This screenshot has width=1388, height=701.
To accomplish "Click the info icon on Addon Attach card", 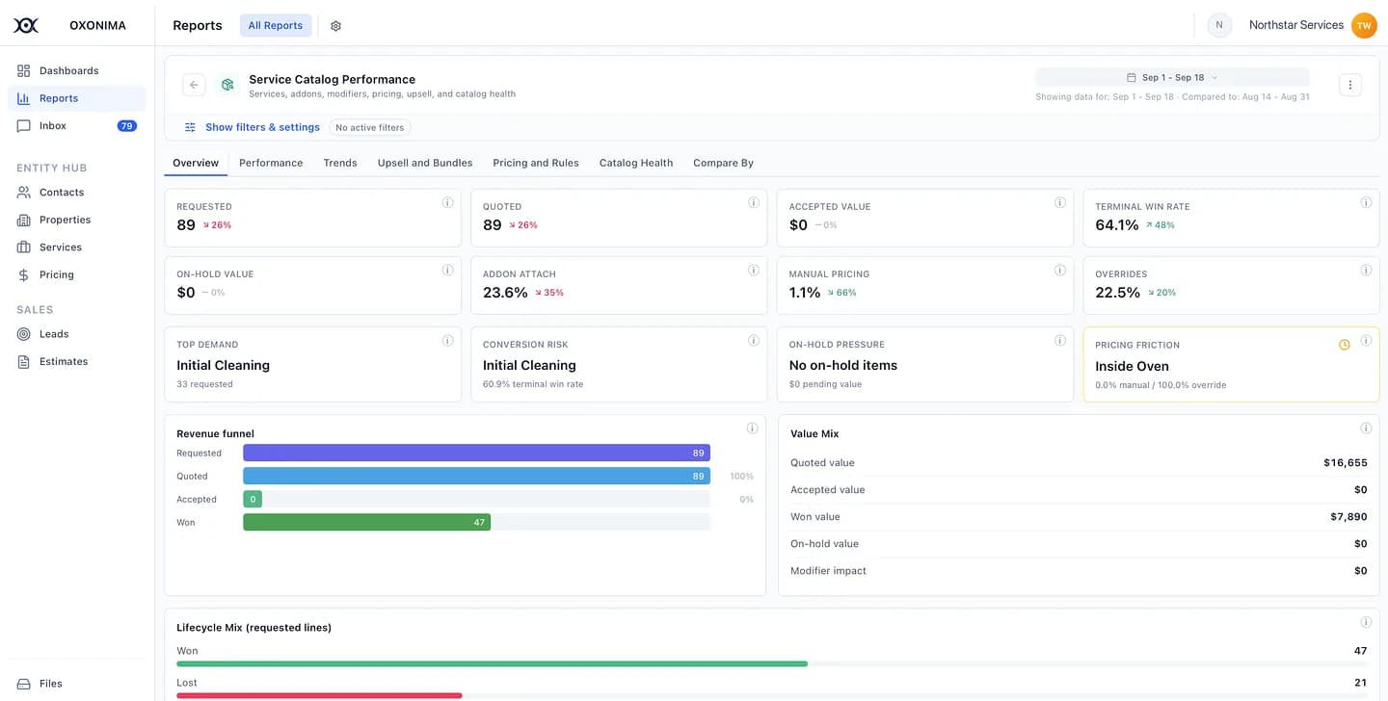I will pos(754,270).
